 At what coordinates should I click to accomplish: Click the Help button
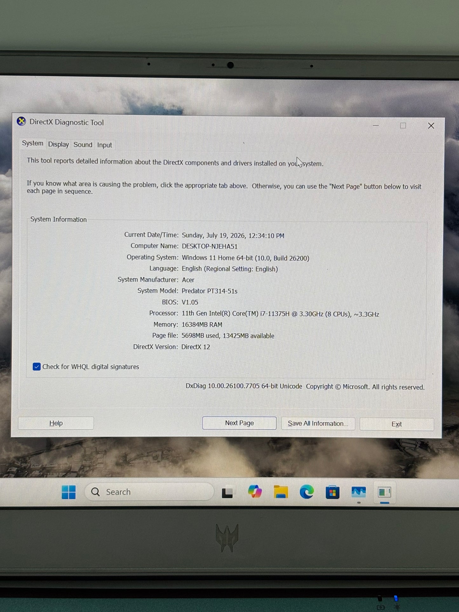point(56,423)
